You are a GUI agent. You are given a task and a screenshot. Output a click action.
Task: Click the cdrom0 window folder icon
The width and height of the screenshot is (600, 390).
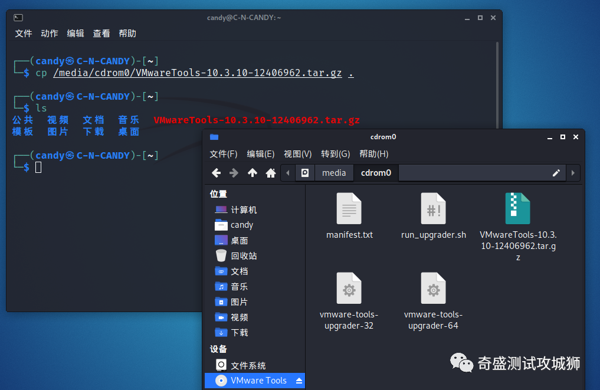(x=214, y=137)
